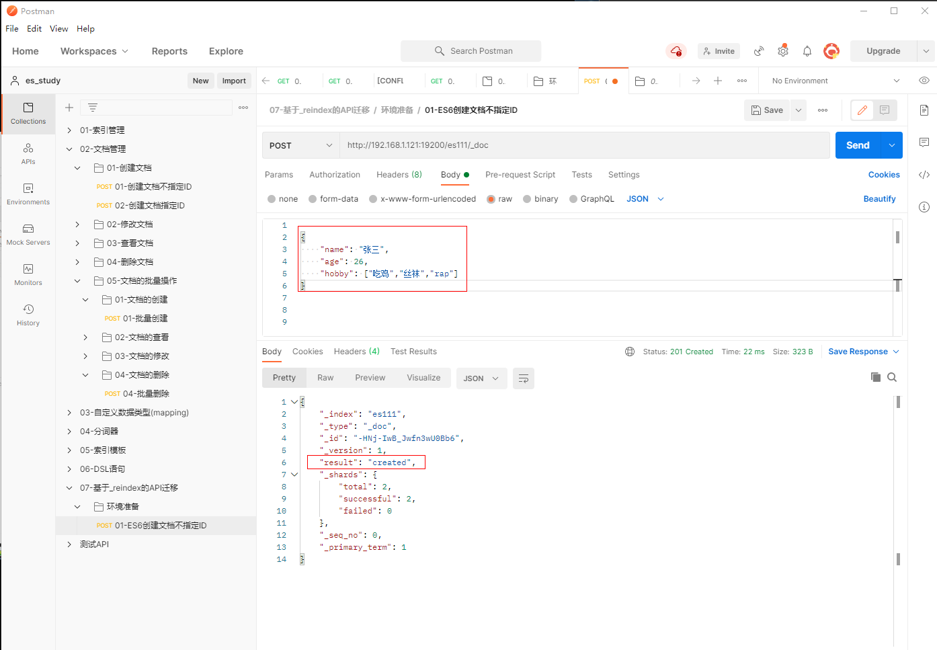Select the form-data body radio button
937x650 pixels.
tap(313, 199)
